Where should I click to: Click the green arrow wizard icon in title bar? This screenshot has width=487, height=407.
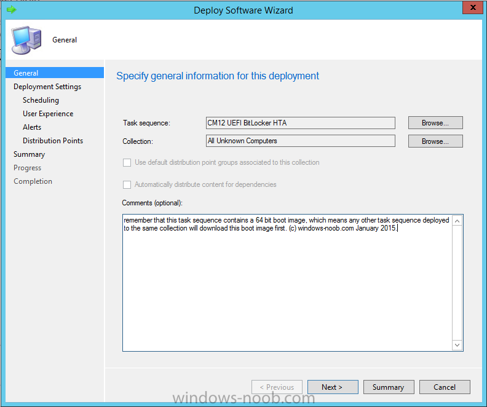[12, 10]
